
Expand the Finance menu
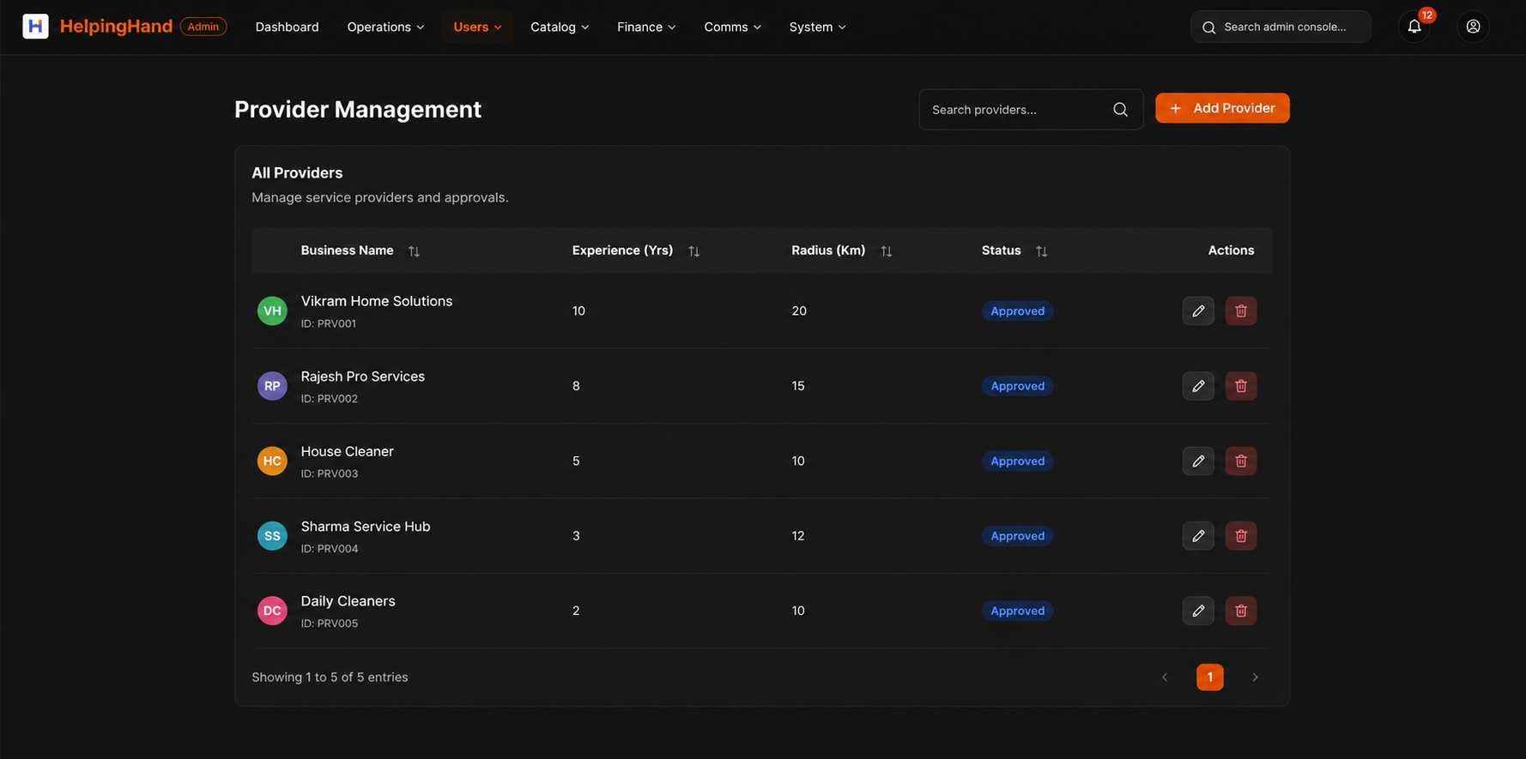[x=646, y=27]
